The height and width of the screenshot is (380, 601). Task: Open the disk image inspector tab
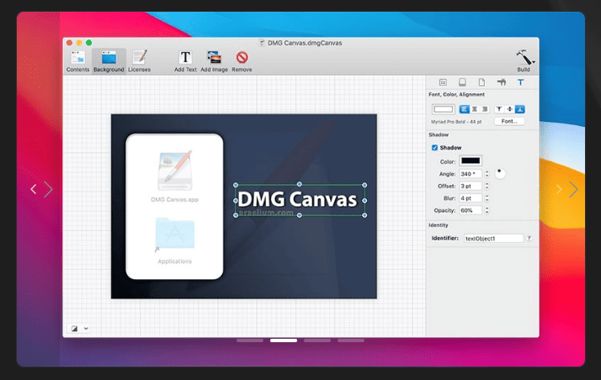point(462,82)
